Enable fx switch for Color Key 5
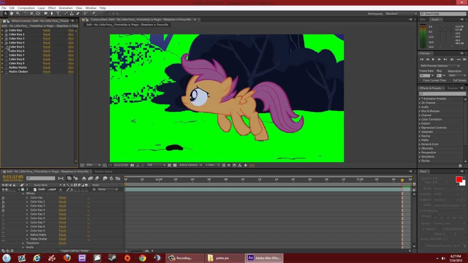This screenshot has height=263, width=468. pyautogui.click(x=6, y=47)
